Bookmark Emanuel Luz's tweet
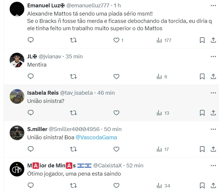The width and height of the screenshot is (219, 192). [x=202, y=40]
